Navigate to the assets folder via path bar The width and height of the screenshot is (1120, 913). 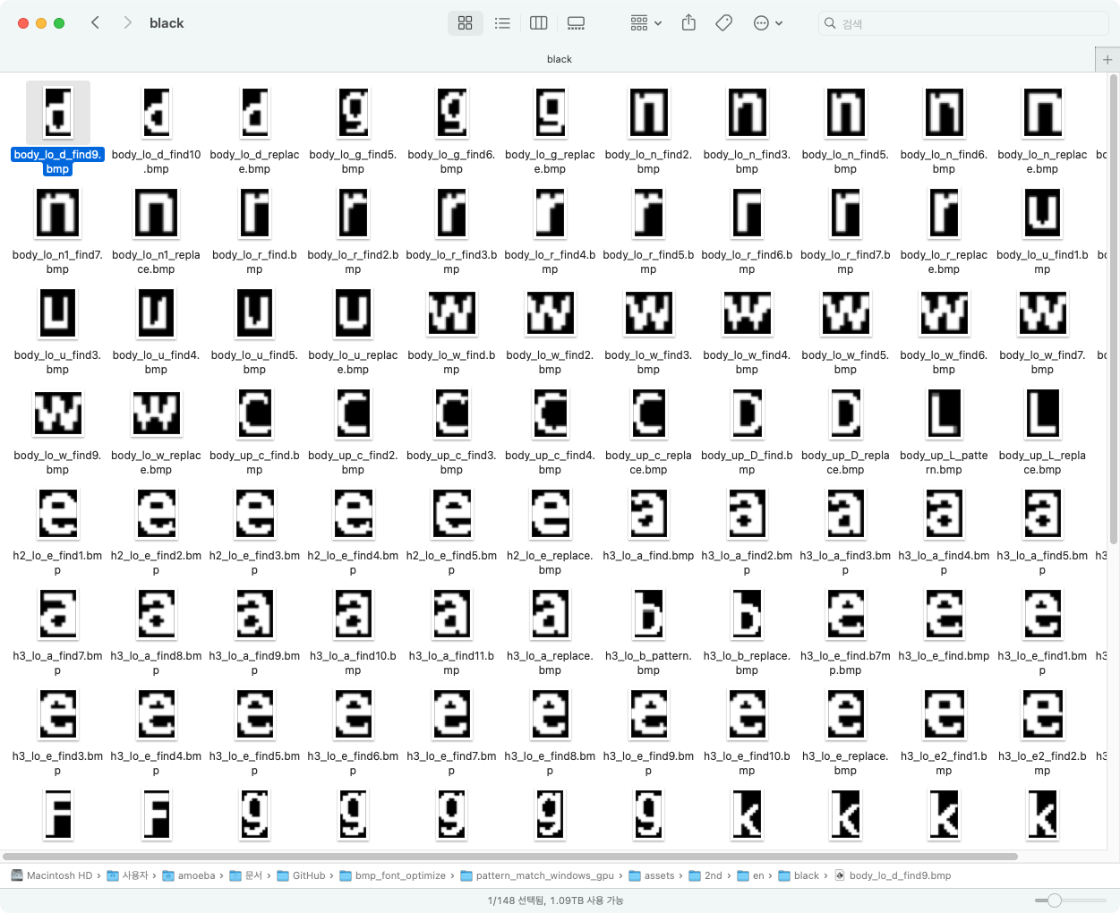point(653,875)
